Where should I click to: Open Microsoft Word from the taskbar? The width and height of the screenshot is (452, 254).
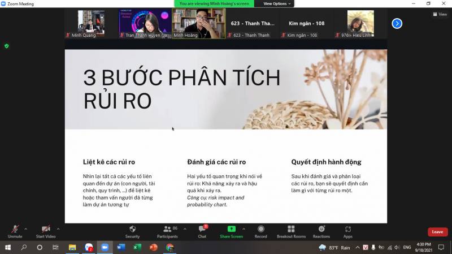[x=121, y=247]
